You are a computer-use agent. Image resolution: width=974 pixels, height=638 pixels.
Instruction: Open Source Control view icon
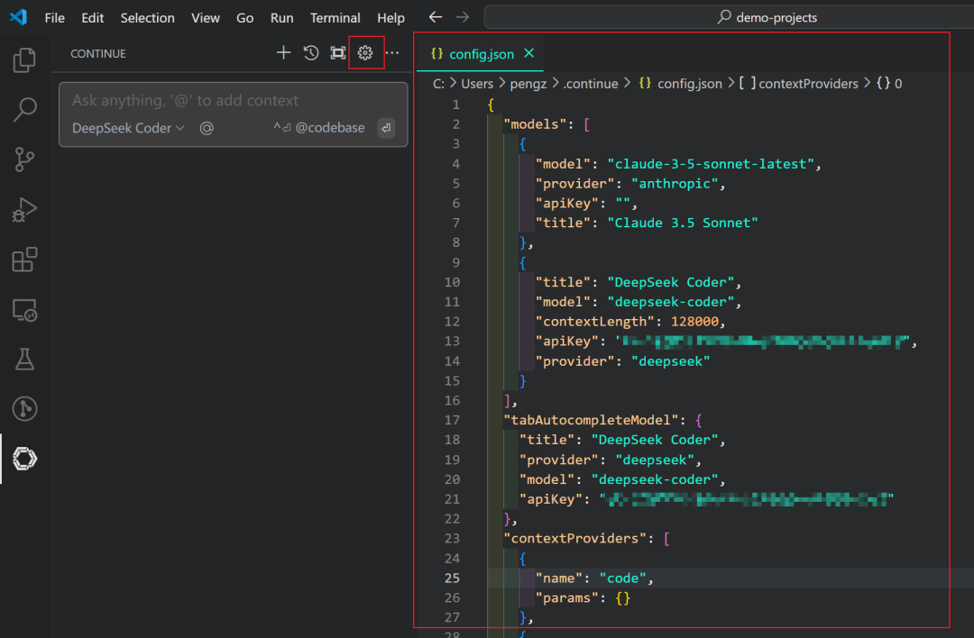[x=24, y=159]
